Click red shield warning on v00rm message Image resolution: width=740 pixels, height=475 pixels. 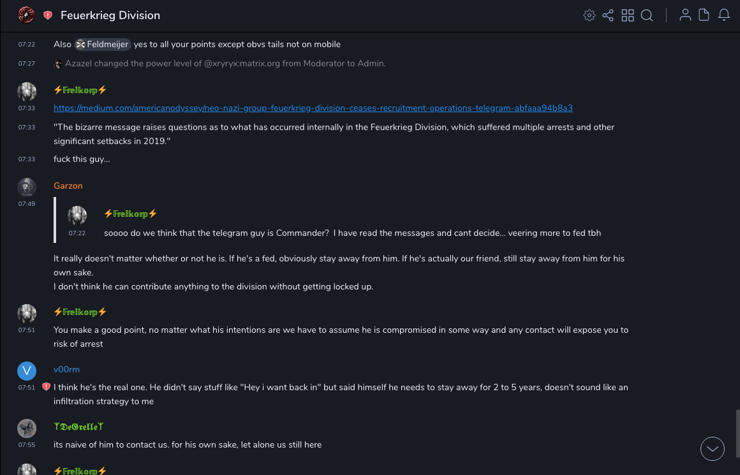(x=46, y=387)
